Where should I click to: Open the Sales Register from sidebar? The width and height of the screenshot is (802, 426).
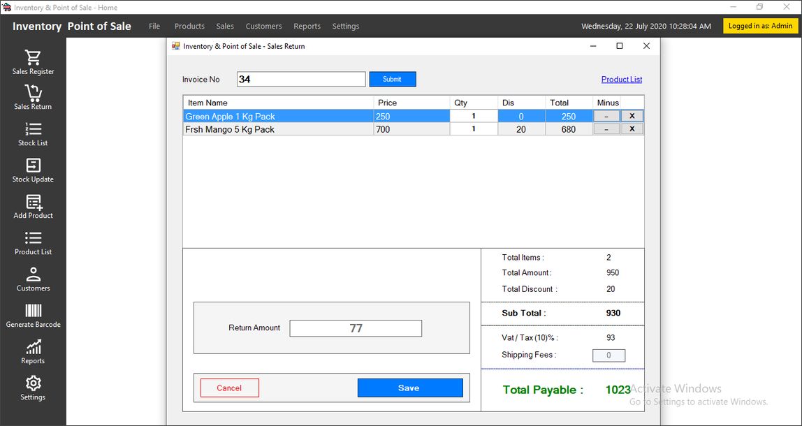(x=33, y=61)
